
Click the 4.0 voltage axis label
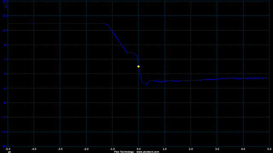pyautogui.click(x=6, y=59)
